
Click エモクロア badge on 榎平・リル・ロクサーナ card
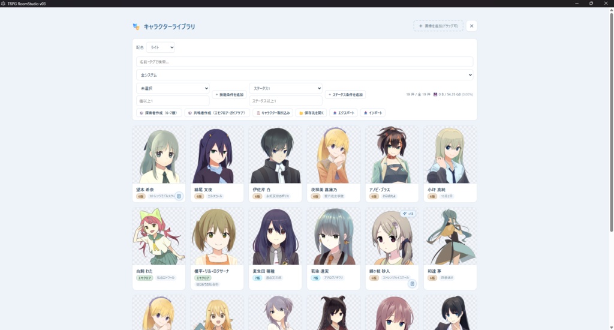click(x=203, y=278)
